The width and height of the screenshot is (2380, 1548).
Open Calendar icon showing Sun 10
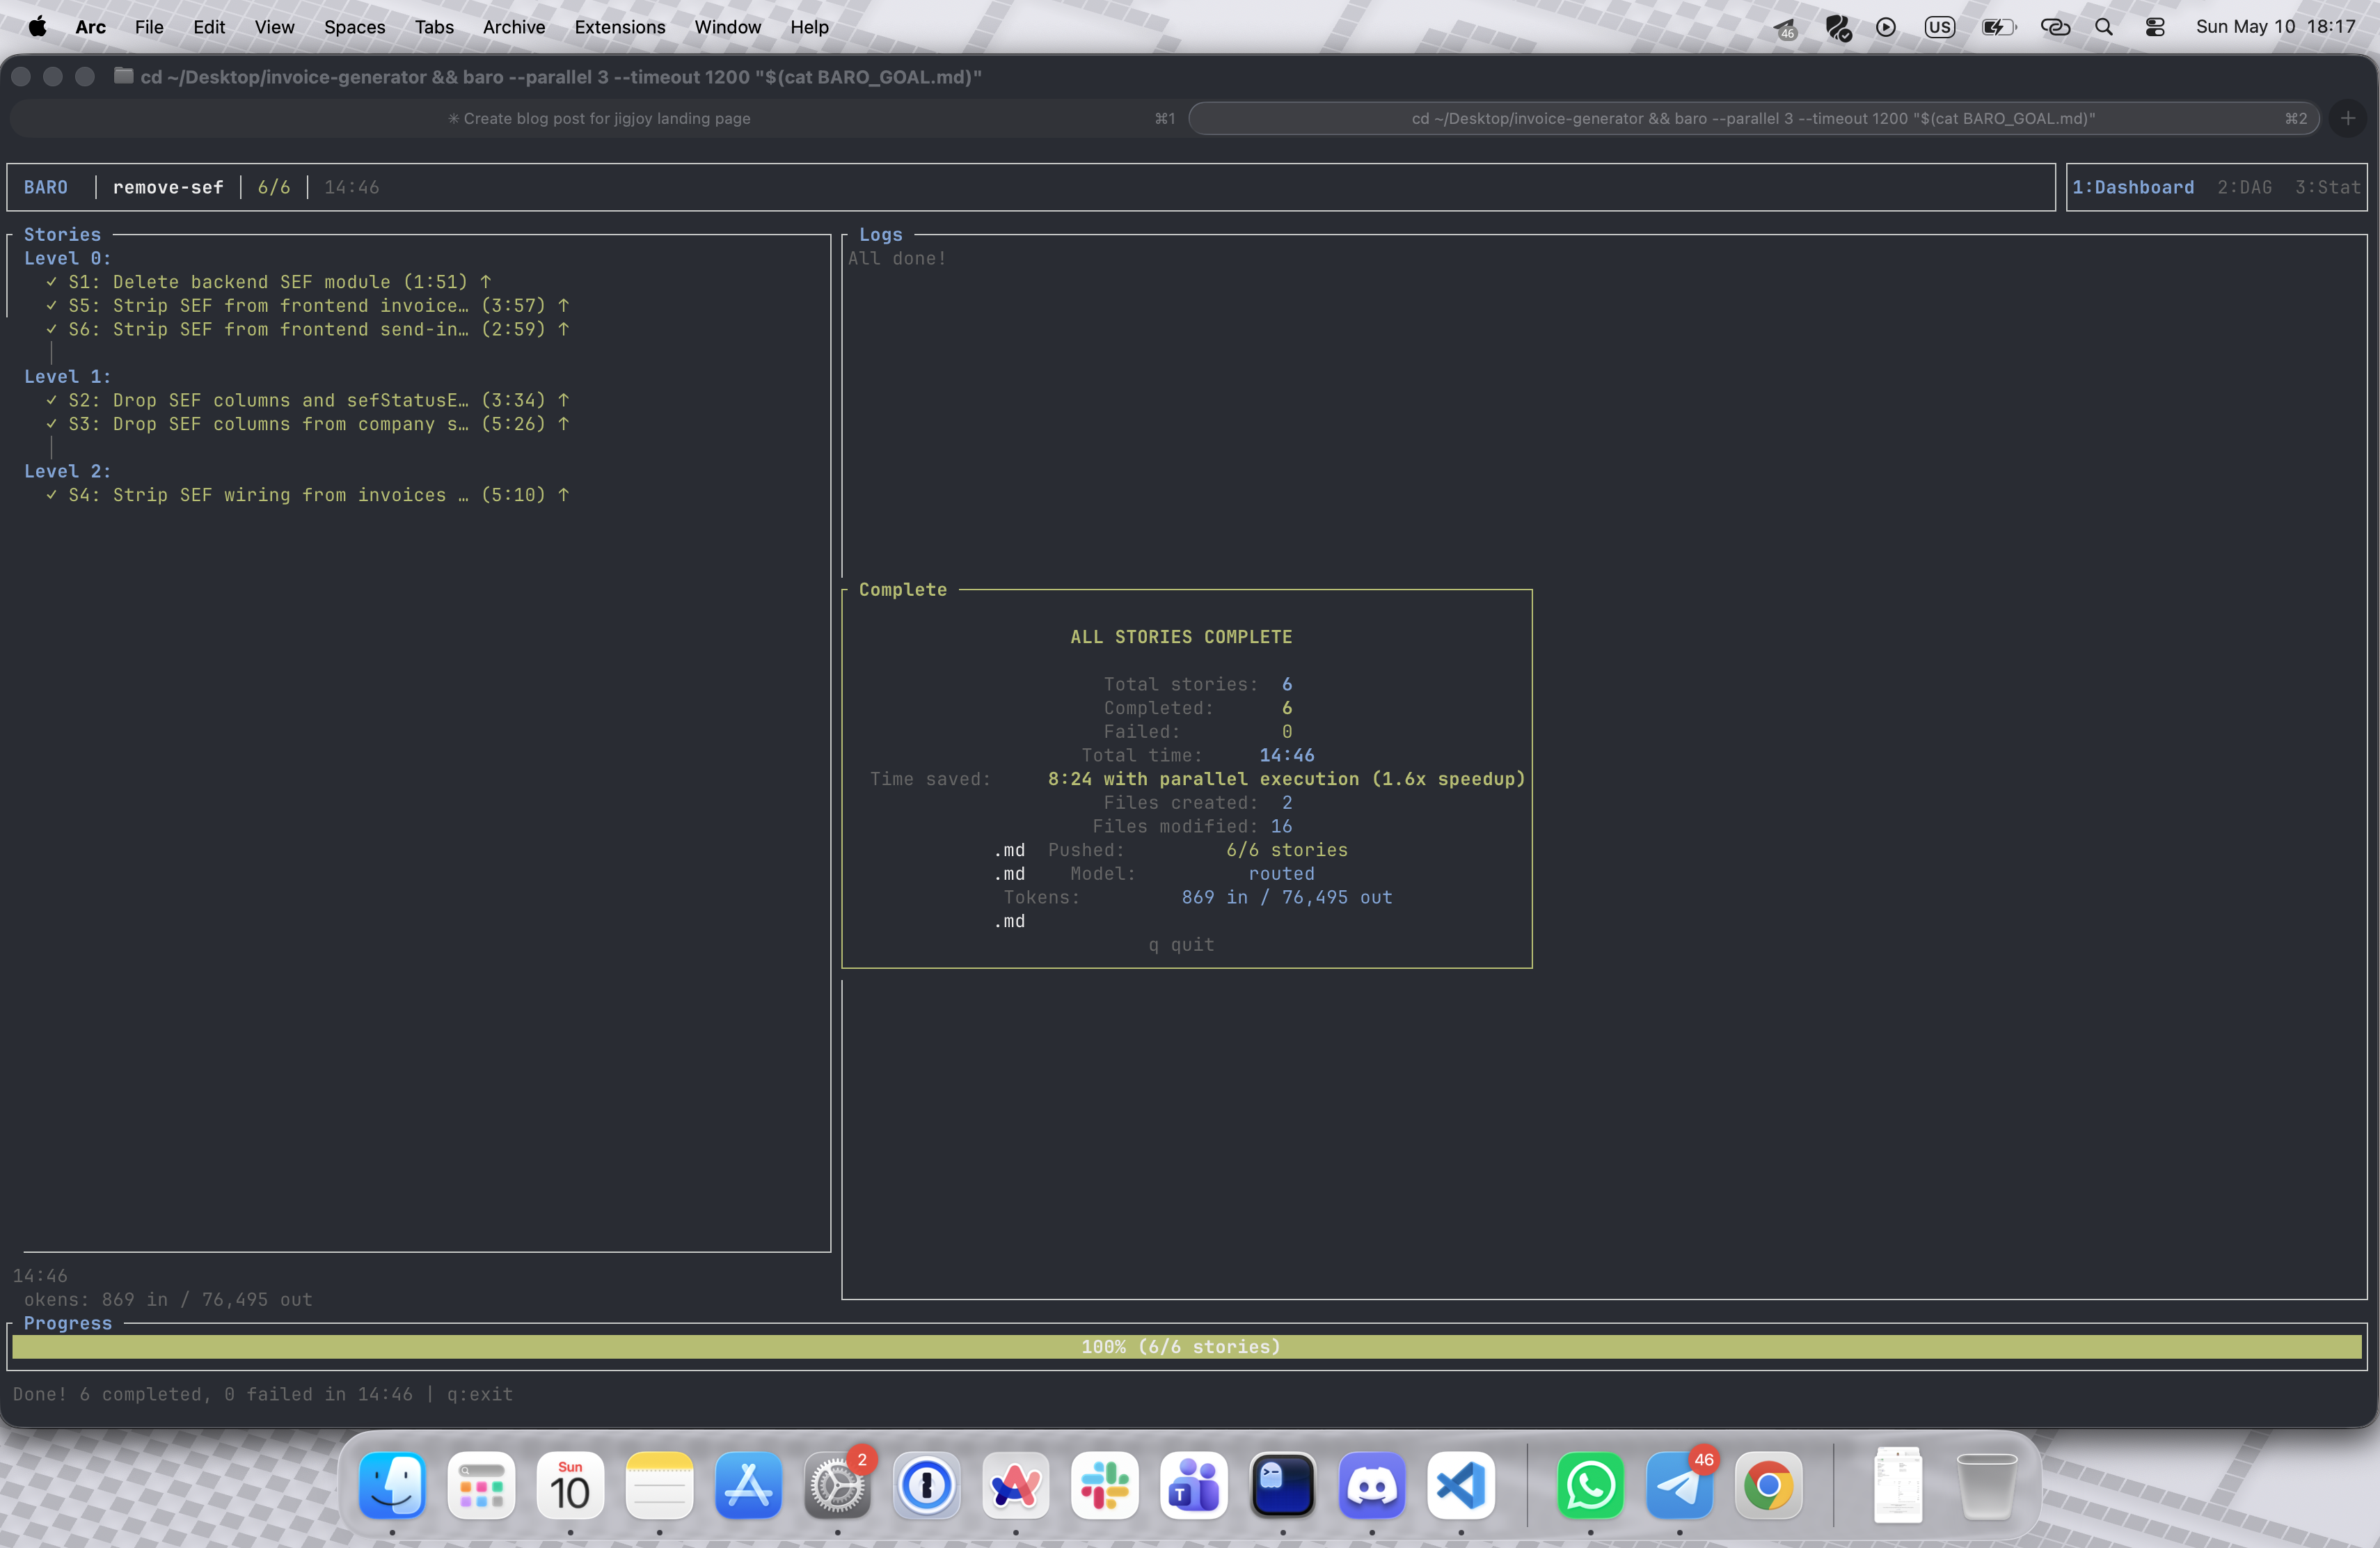tap(570, 1484)
